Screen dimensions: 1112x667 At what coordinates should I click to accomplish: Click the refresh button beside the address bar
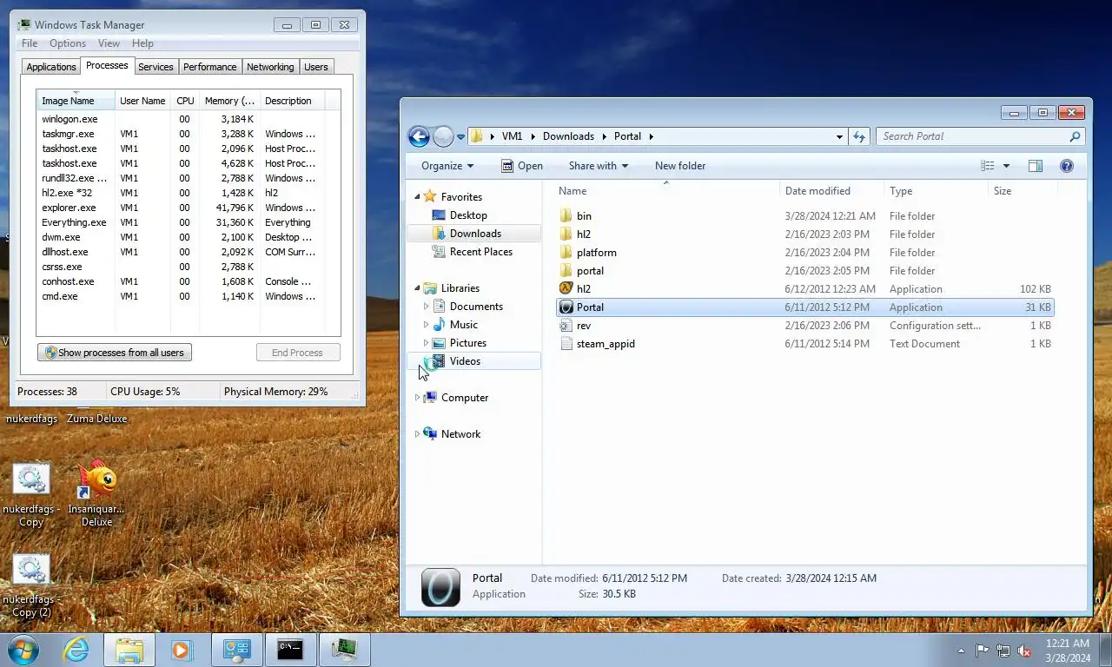coord(859,136)
